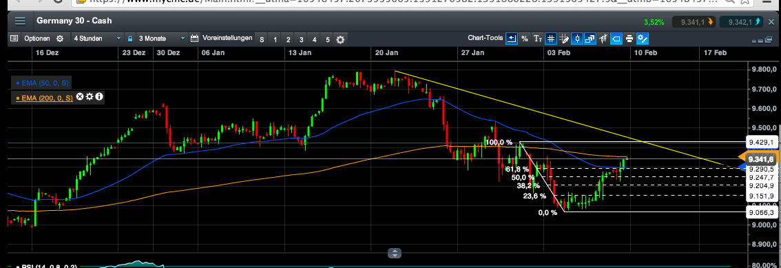Screen dimensions: 781x268
Task: Click the blue EMA 50 color square
Action: (x=18, y=83)
